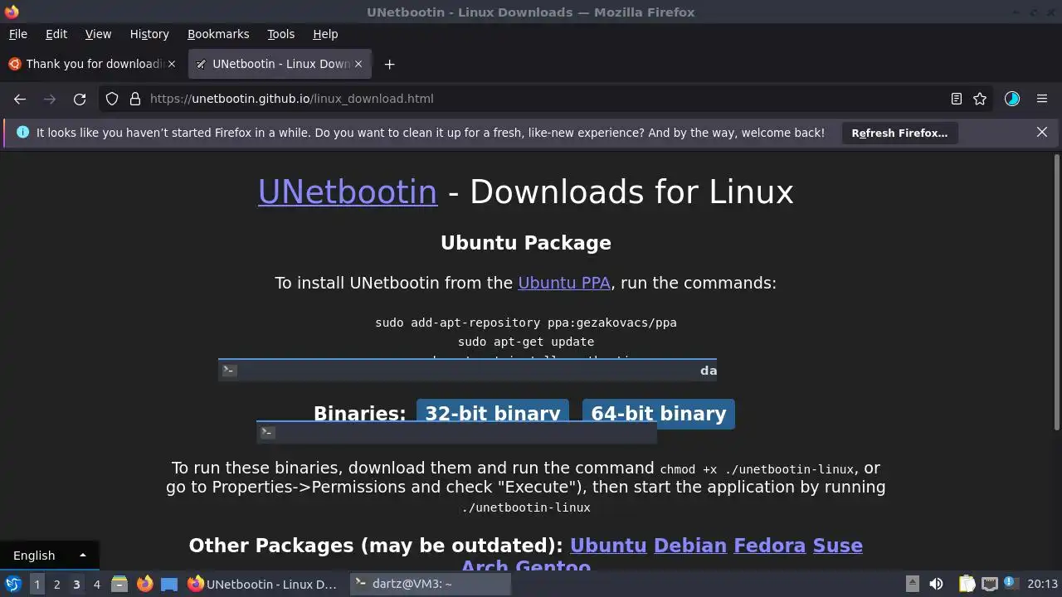The image size is (1062, 597).
Task: Select 'sudo add-apt-repository ppa:gezakovacs/ppa' command text
Action: click(526, 323)
